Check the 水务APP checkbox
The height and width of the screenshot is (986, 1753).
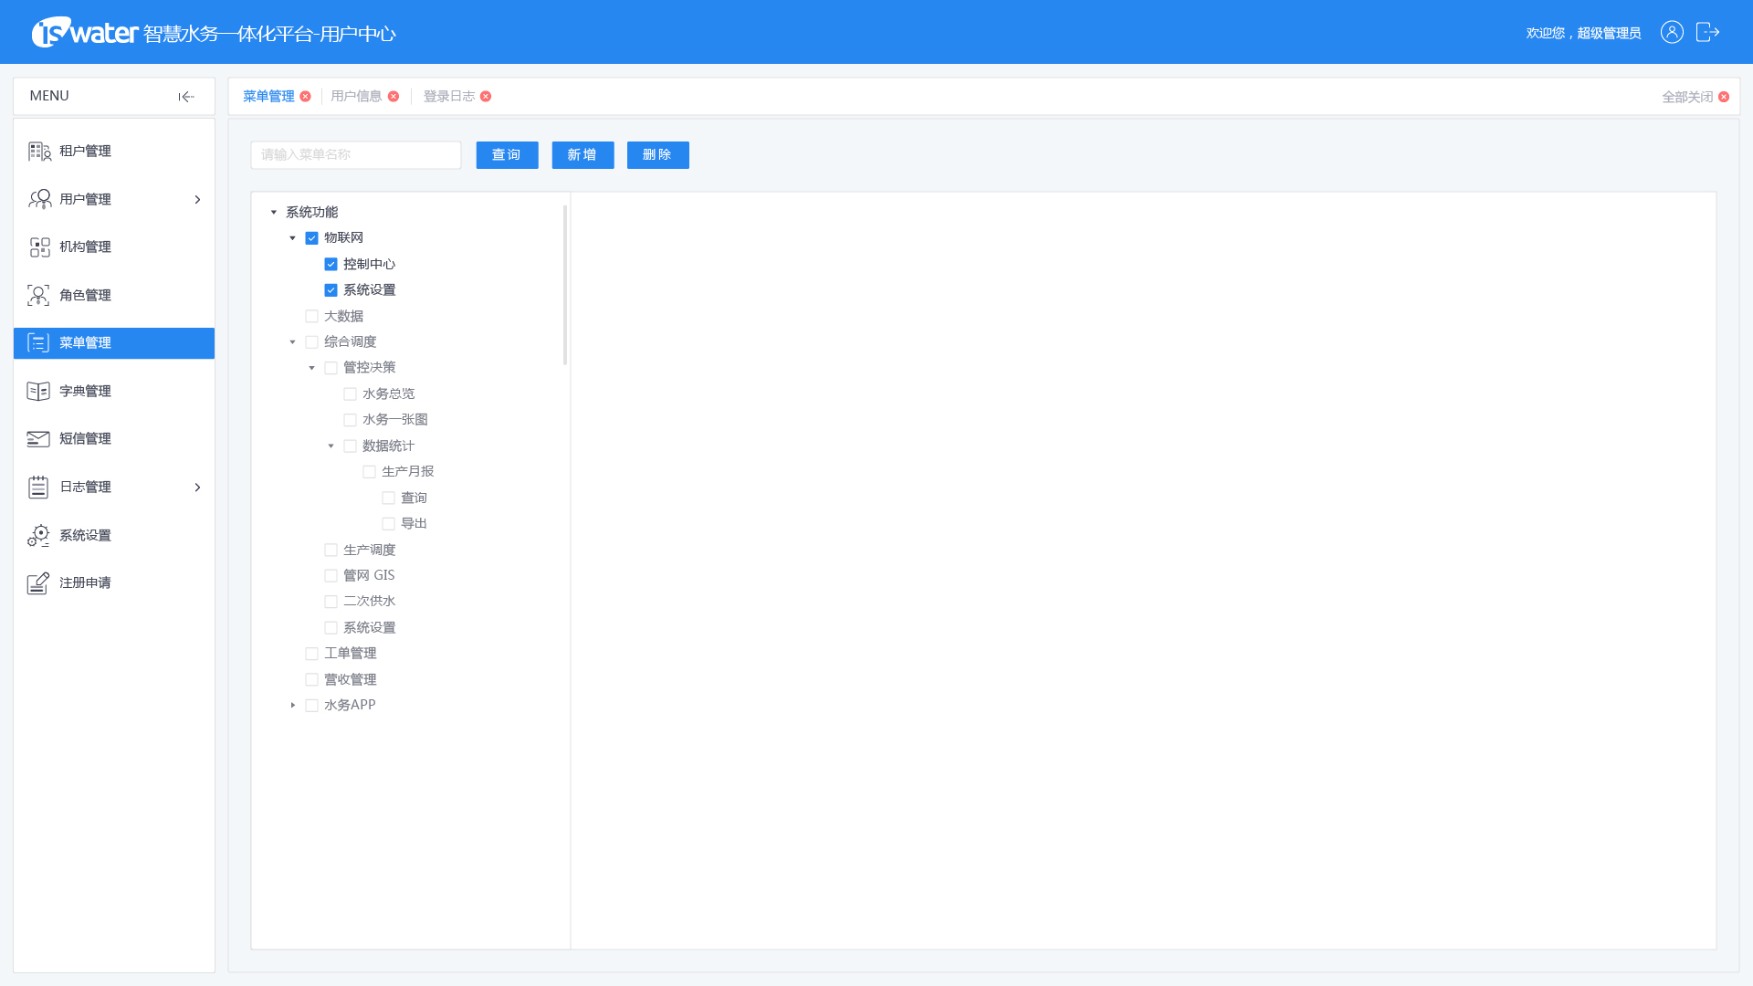(x=311, y=706)
